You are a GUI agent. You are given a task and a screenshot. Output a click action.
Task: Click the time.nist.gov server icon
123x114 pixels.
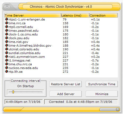point(7,42)
